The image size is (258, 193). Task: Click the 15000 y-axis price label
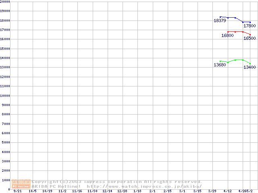5,49
